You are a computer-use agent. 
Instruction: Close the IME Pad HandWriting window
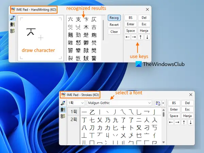(x=147, y=9)
